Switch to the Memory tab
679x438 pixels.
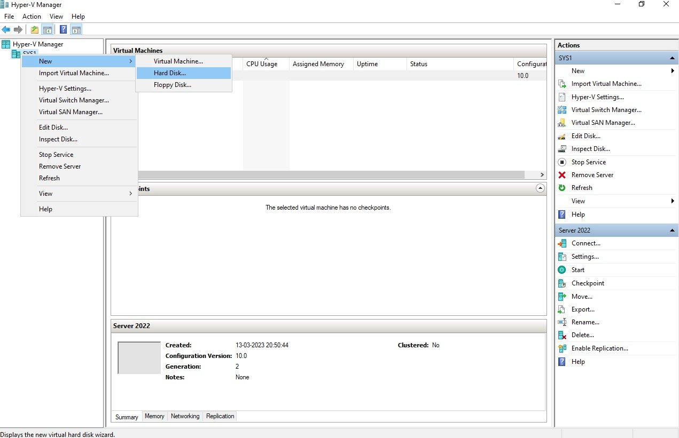pyautogui.click(x=154, y=416)
